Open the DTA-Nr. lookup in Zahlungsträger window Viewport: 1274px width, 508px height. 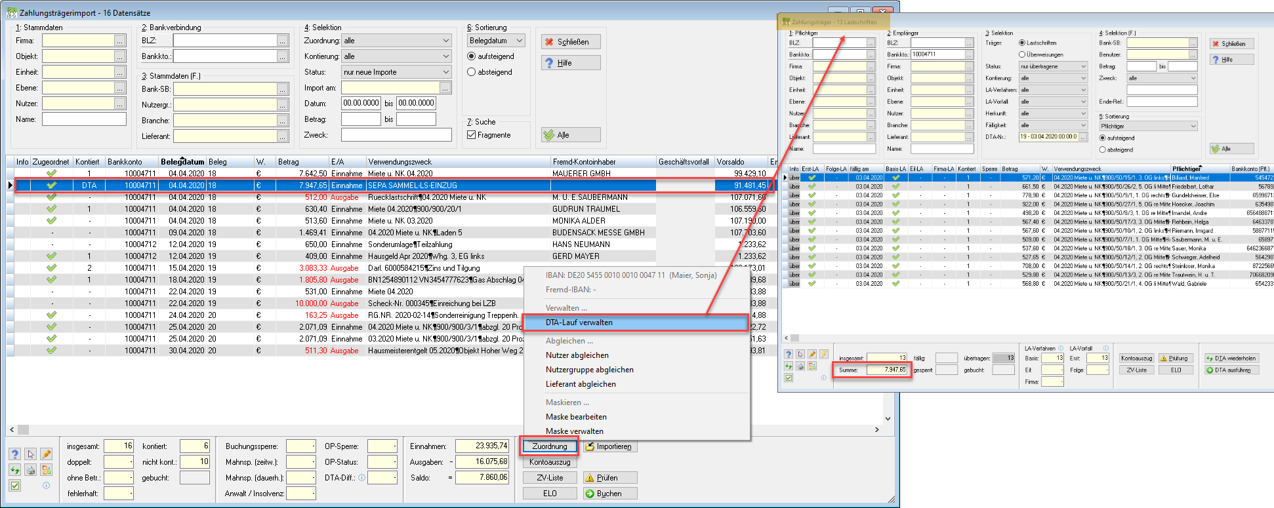click(1084, 137)
